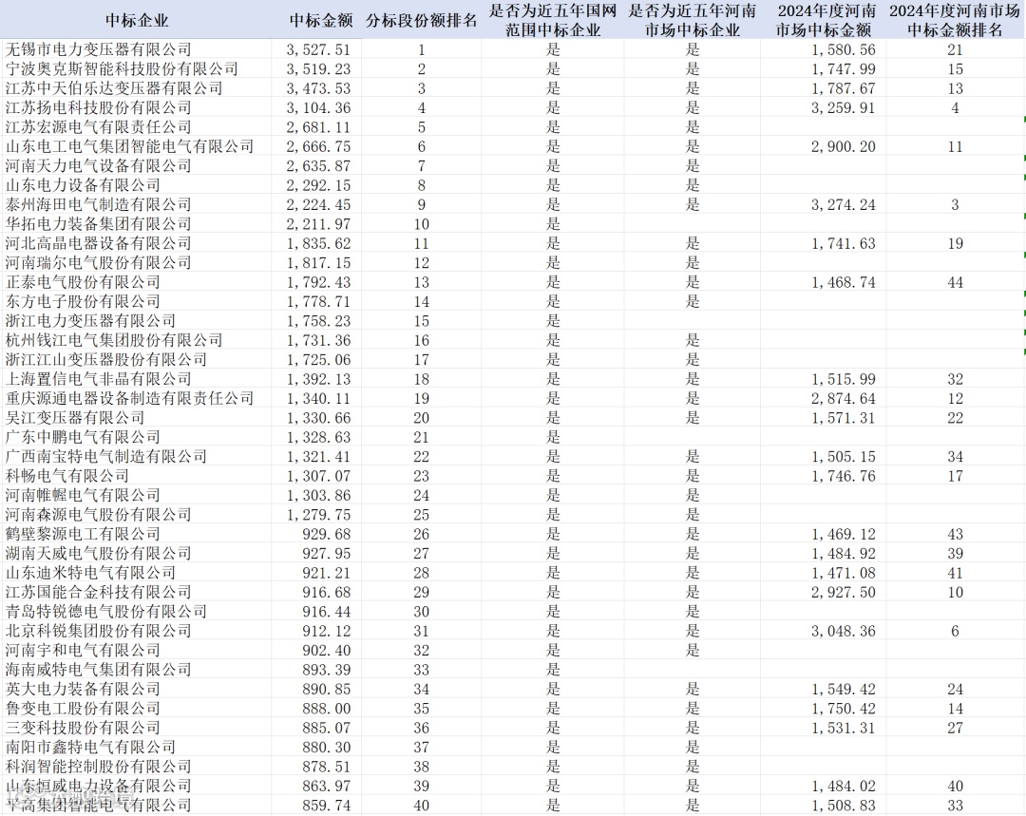Select cell 山东电工电气集团智能电气有限公司
The height and width of the screenshot is (816, 1026).
tap(129, 146)
